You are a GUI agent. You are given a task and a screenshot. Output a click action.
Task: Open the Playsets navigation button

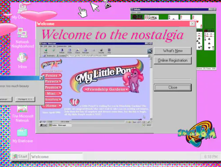coord(51,81)
